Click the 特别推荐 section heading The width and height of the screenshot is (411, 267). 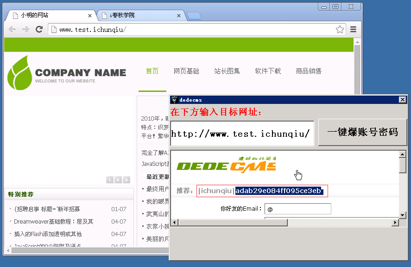tap(21, 194)
